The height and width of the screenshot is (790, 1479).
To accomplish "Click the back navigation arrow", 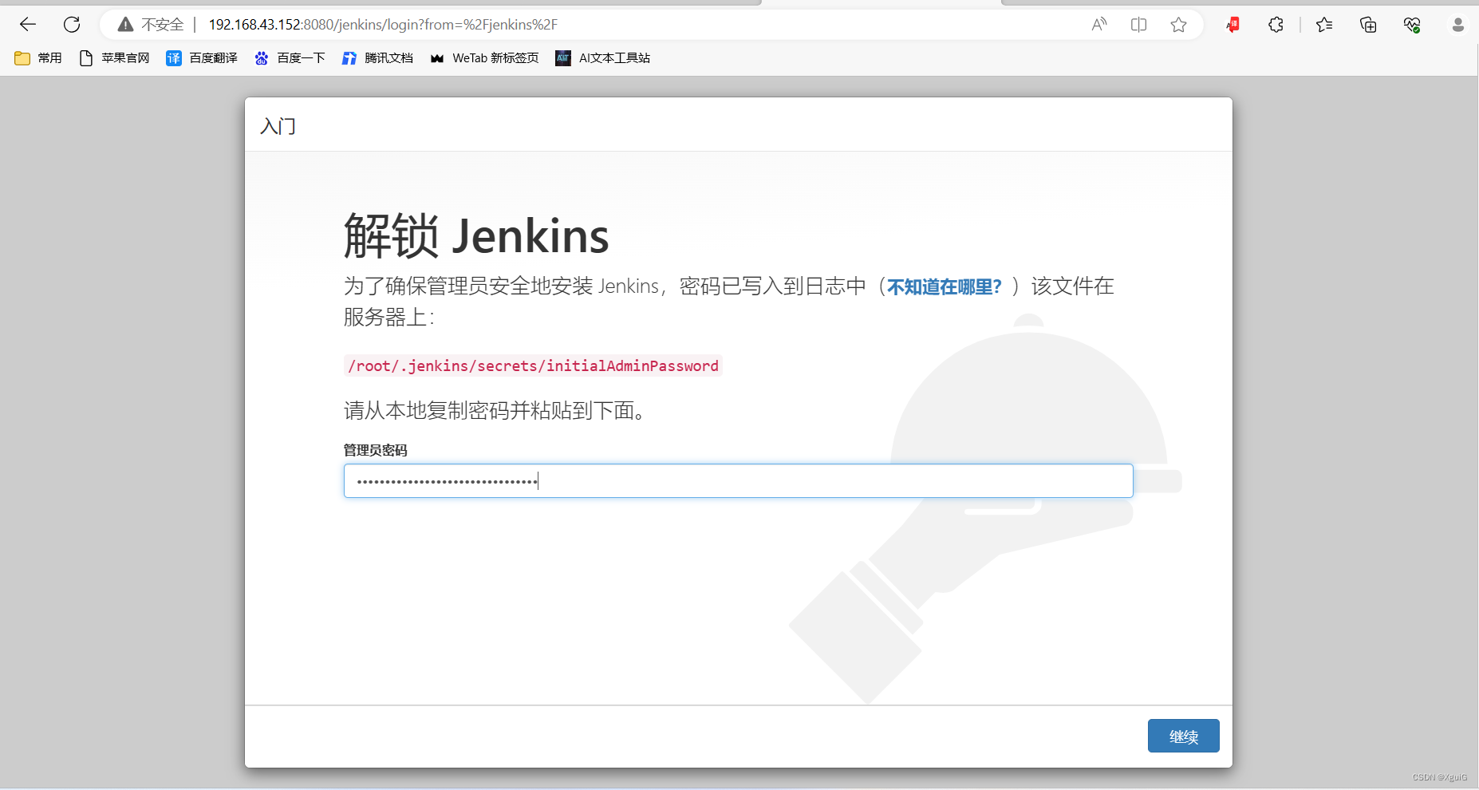I will (x=28, y=25).
